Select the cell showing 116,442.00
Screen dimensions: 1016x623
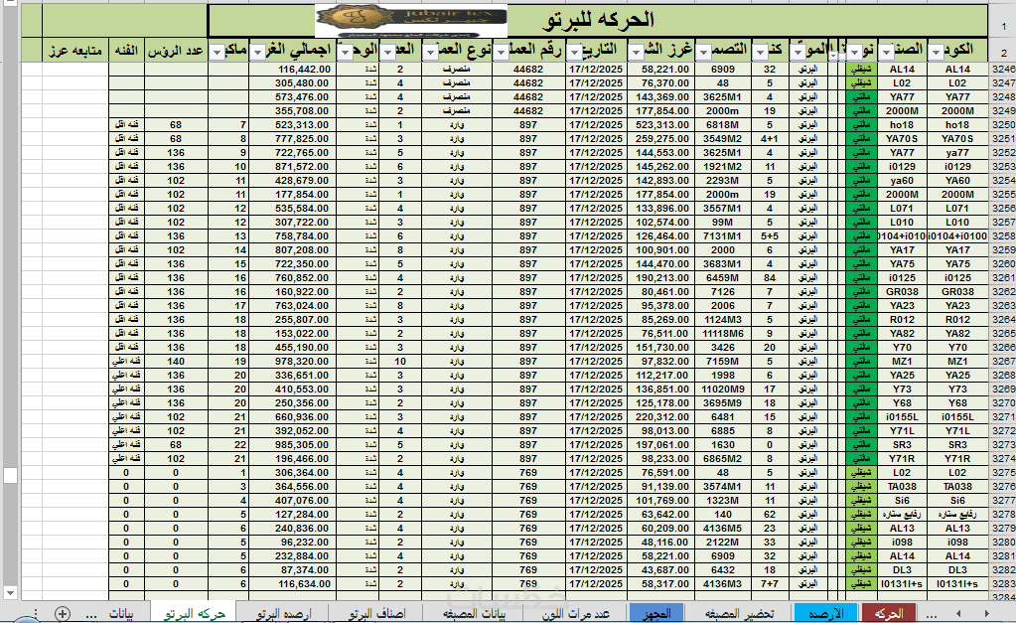tap(293, 70)
